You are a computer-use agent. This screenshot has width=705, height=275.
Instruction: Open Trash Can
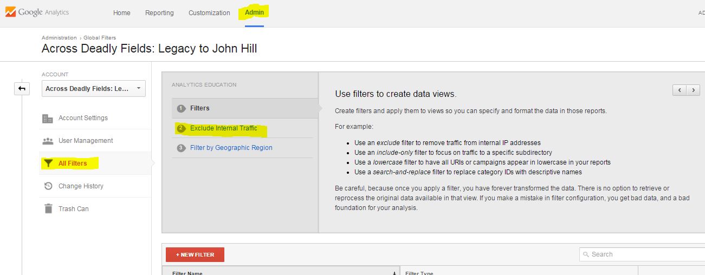click(x=74, y=209)
